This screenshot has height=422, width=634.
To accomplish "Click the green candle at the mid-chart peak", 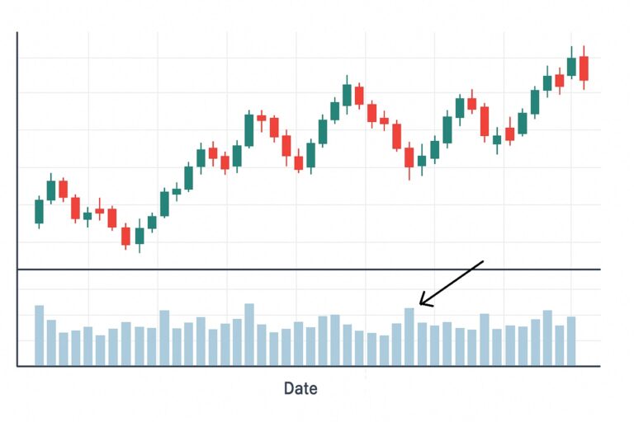I will point(347,95).
